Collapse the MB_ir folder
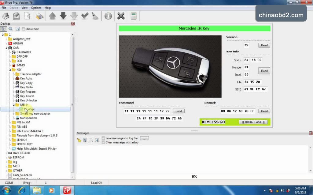Image resolution: width=313 pixels, height=195 pixels. point(13,105)
